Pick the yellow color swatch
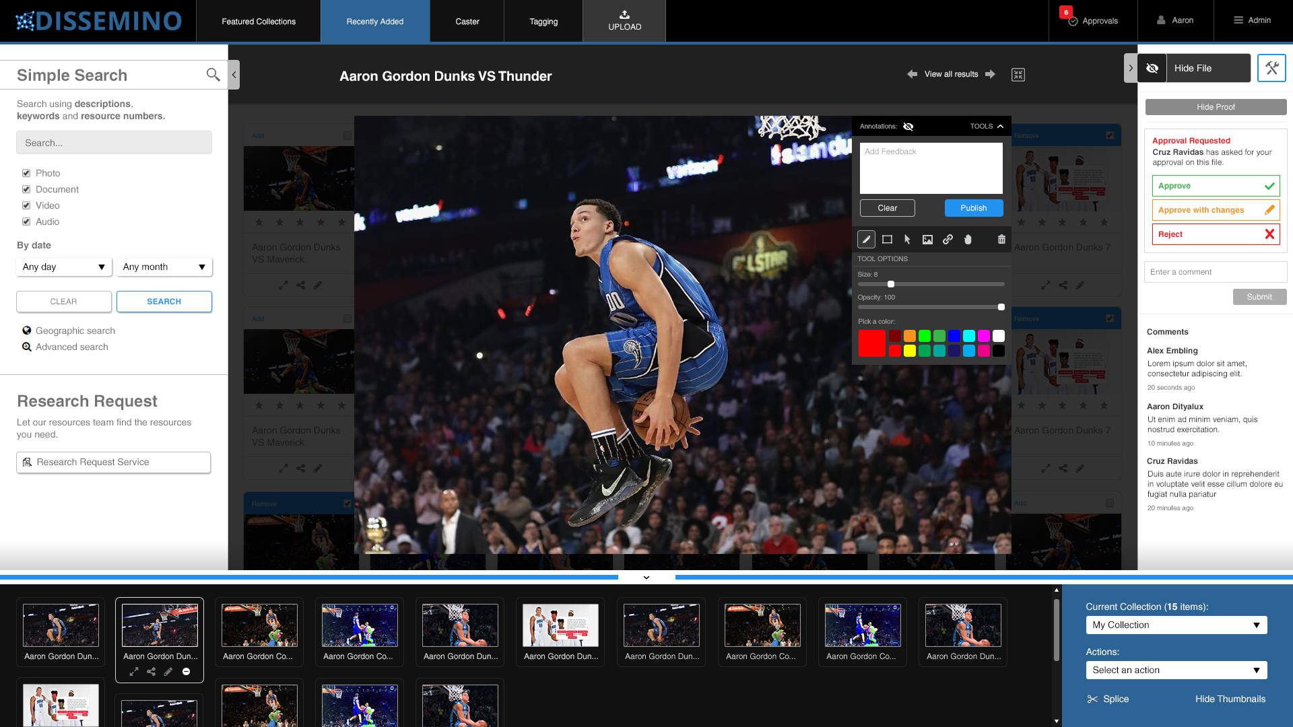The height and width of the screenshot is (727, 1293). [909, 351]
